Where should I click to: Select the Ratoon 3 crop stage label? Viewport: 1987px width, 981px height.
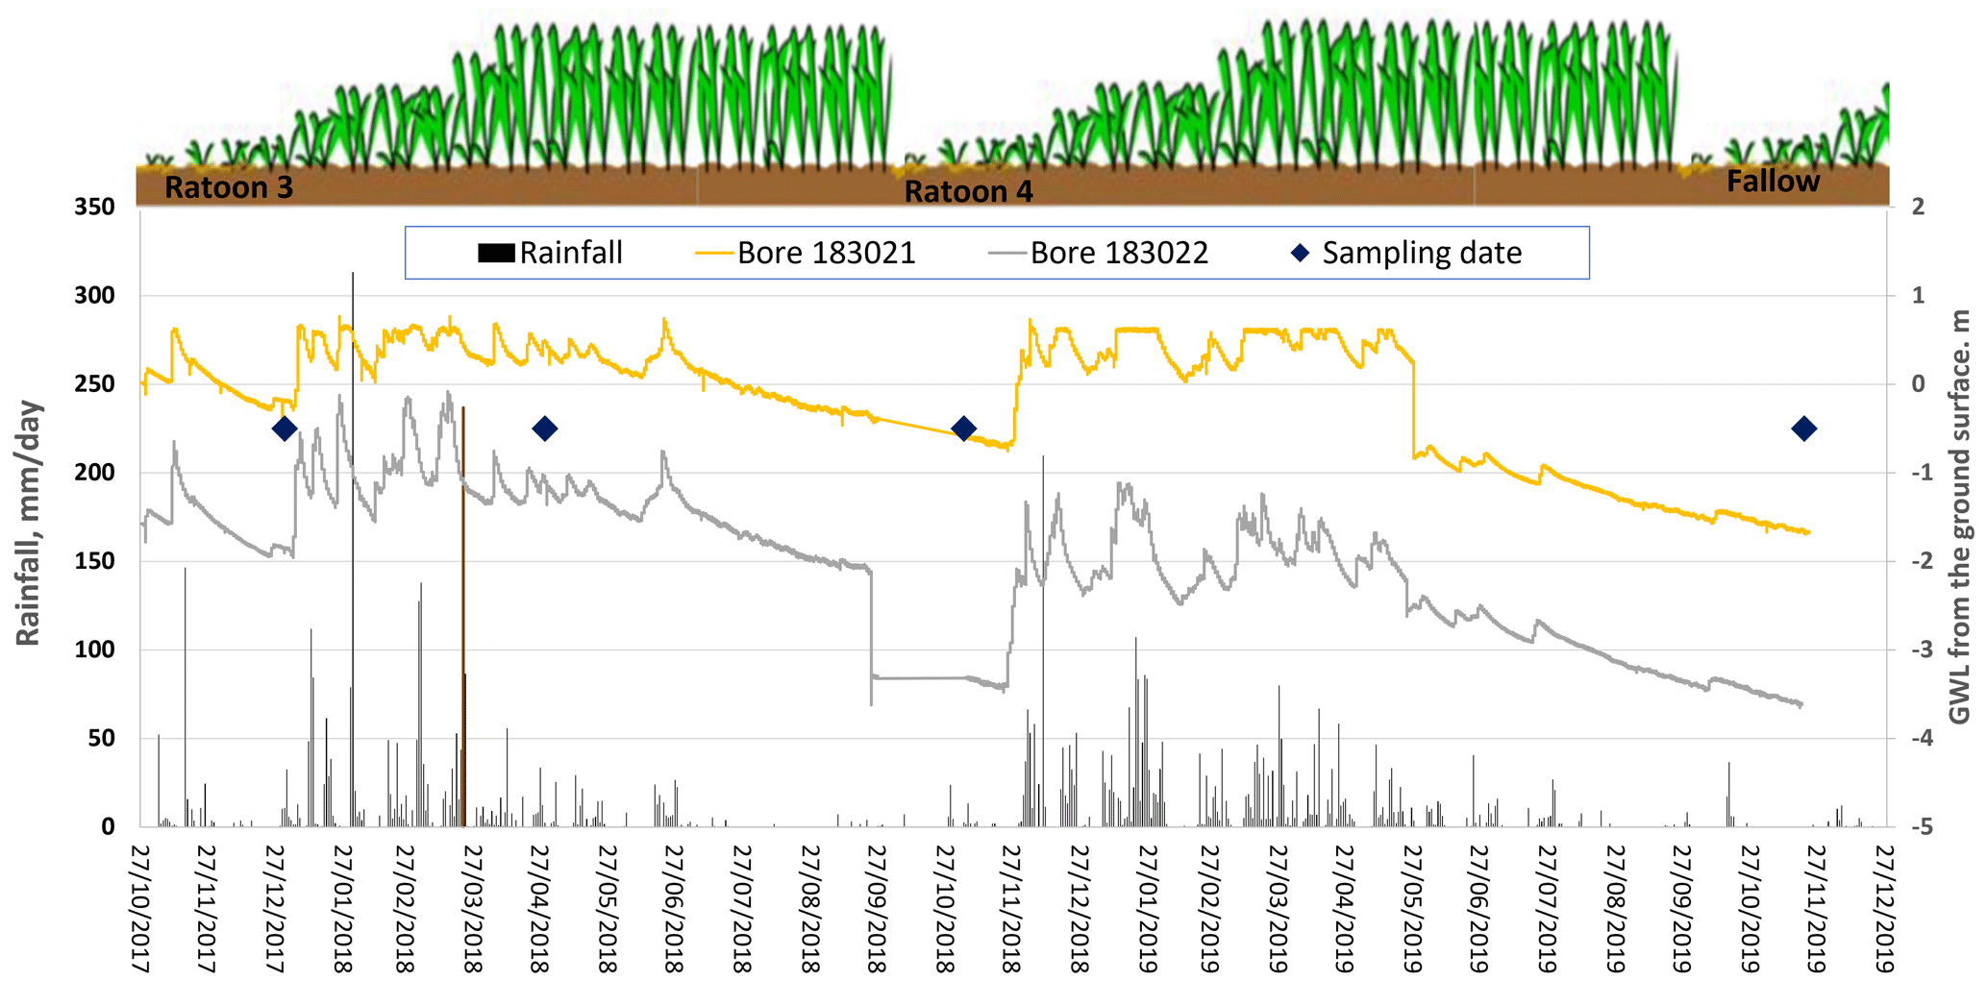click(x=229, y=187)
